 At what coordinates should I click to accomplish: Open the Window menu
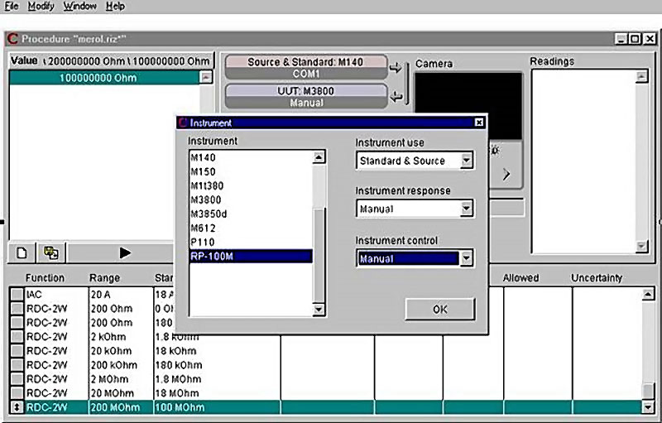click(79, 7)
